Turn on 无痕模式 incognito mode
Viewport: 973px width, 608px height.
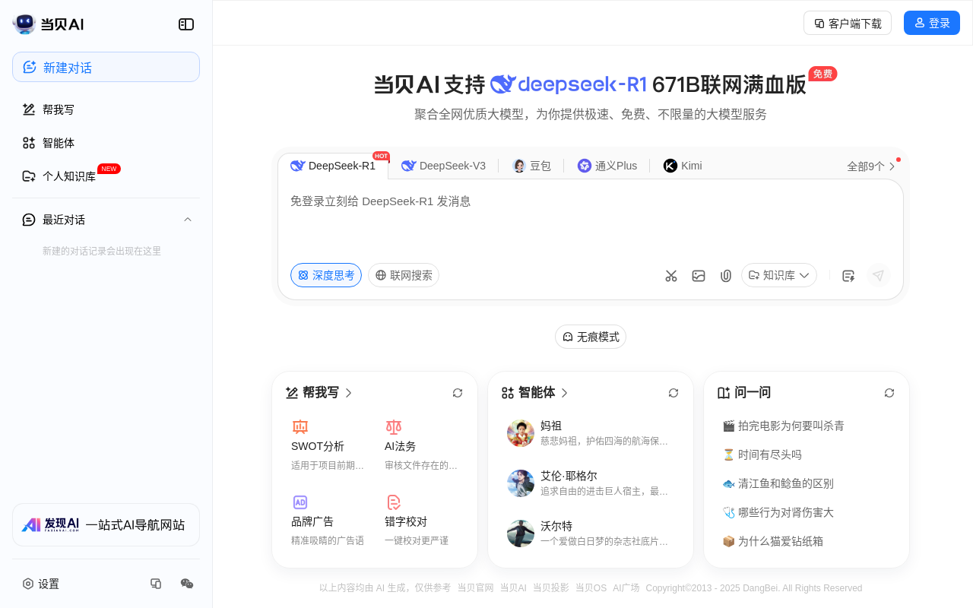click(591, 337)
